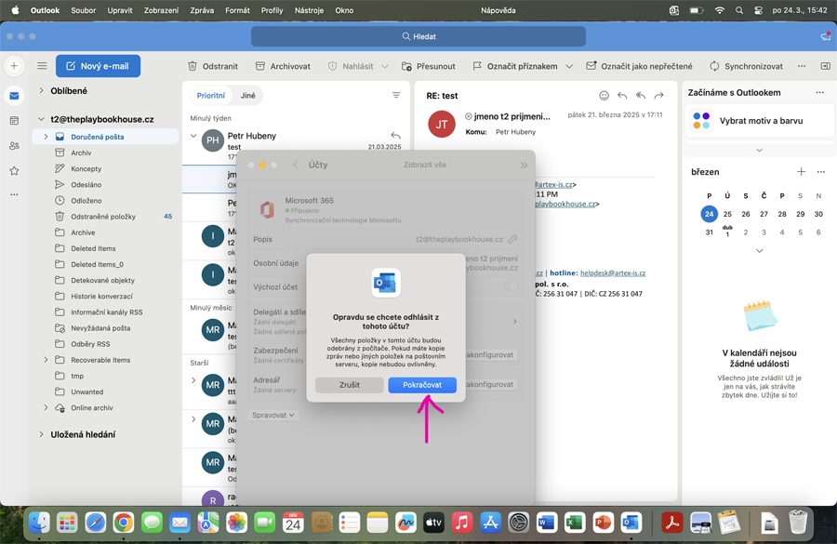Open the Označit příznakem dropdown arrow
The height and width of the screenshot is (544, 837).
coord(569,67)
